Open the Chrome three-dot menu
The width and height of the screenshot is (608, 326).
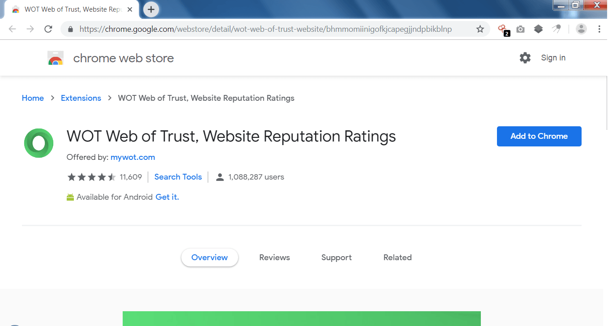[599, 29]
